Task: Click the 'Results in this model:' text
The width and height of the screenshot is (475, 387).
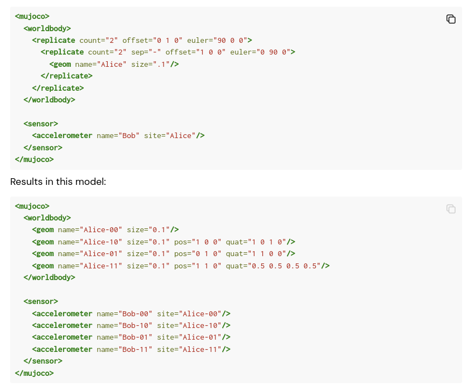Action: point(58,182)
